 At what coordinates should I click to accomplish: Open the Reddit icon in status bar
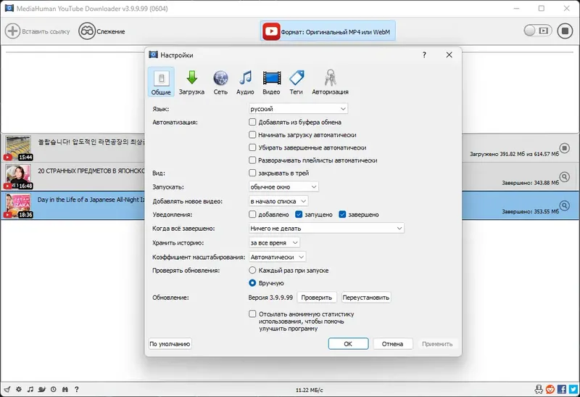point(550,389)
